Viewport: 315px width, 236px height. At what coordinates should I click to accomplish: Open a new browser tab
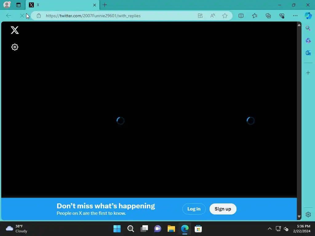click(x=105, y=5)
